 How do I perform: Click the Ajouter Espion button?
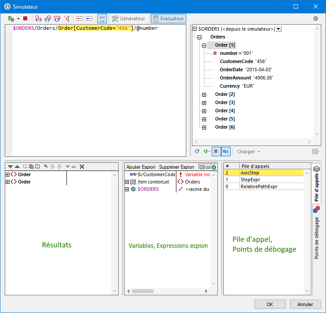point(141,167)
